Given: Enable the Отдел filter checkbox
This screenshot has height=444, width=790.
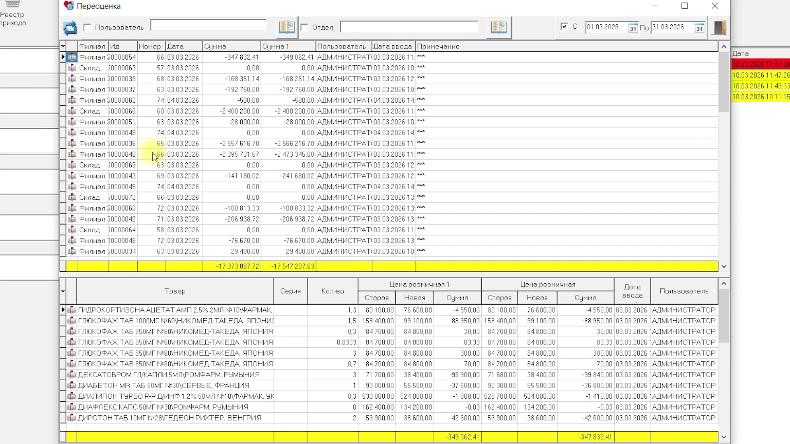Looking at the screenshot, I should click(x=304, y=28).
